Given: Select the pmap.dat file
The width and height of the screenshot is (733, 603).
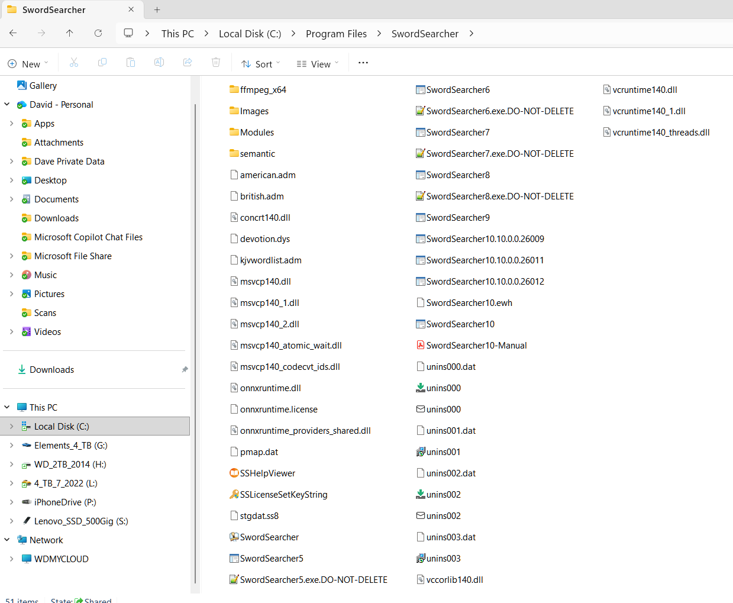Looking at the screenshot, I should pos(259,452).
